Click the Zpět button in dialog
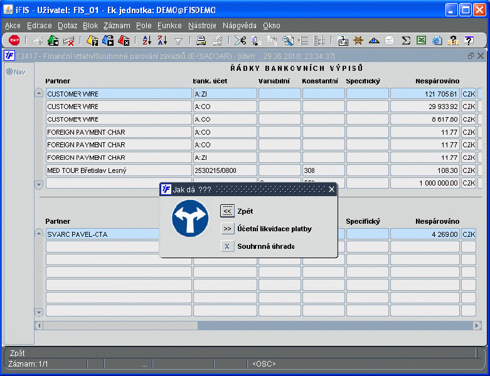 point(228,211)
